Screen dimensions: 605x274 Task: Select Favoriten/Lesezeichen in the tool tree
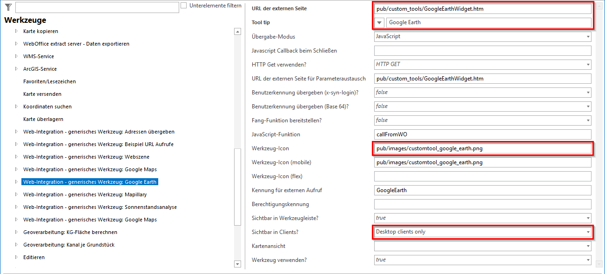click(49, 81)
